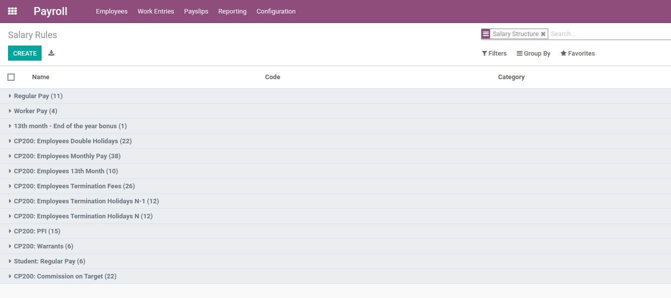Open the Employees menu
The width and height of the screenshot is (671, 298).
(112, 11)
